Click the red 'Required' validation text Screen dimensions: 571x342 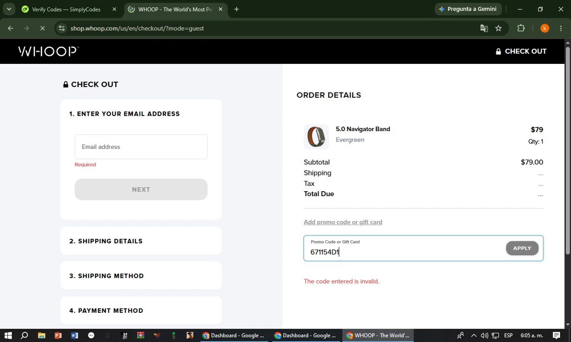click(85, 165)
